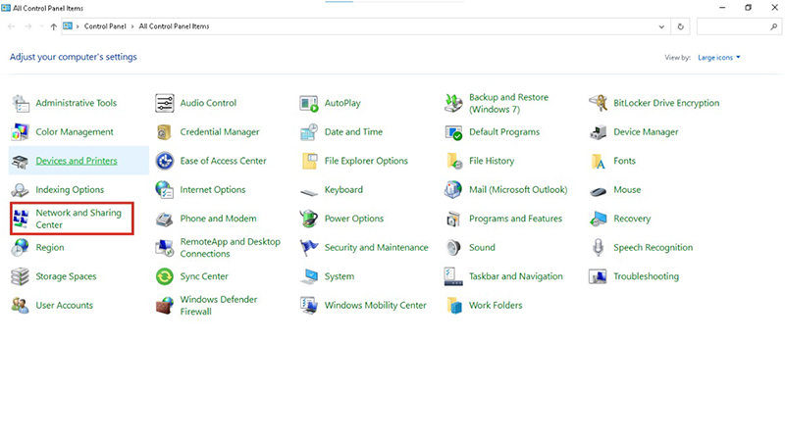Open the Troubleshooting icon

coord(598,276)
